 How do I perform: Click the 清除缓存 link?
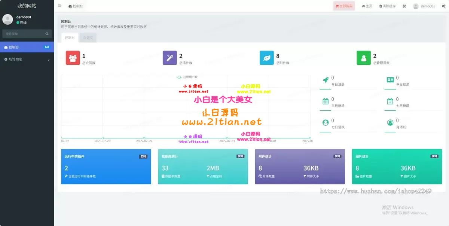click(x=387, y=6)
